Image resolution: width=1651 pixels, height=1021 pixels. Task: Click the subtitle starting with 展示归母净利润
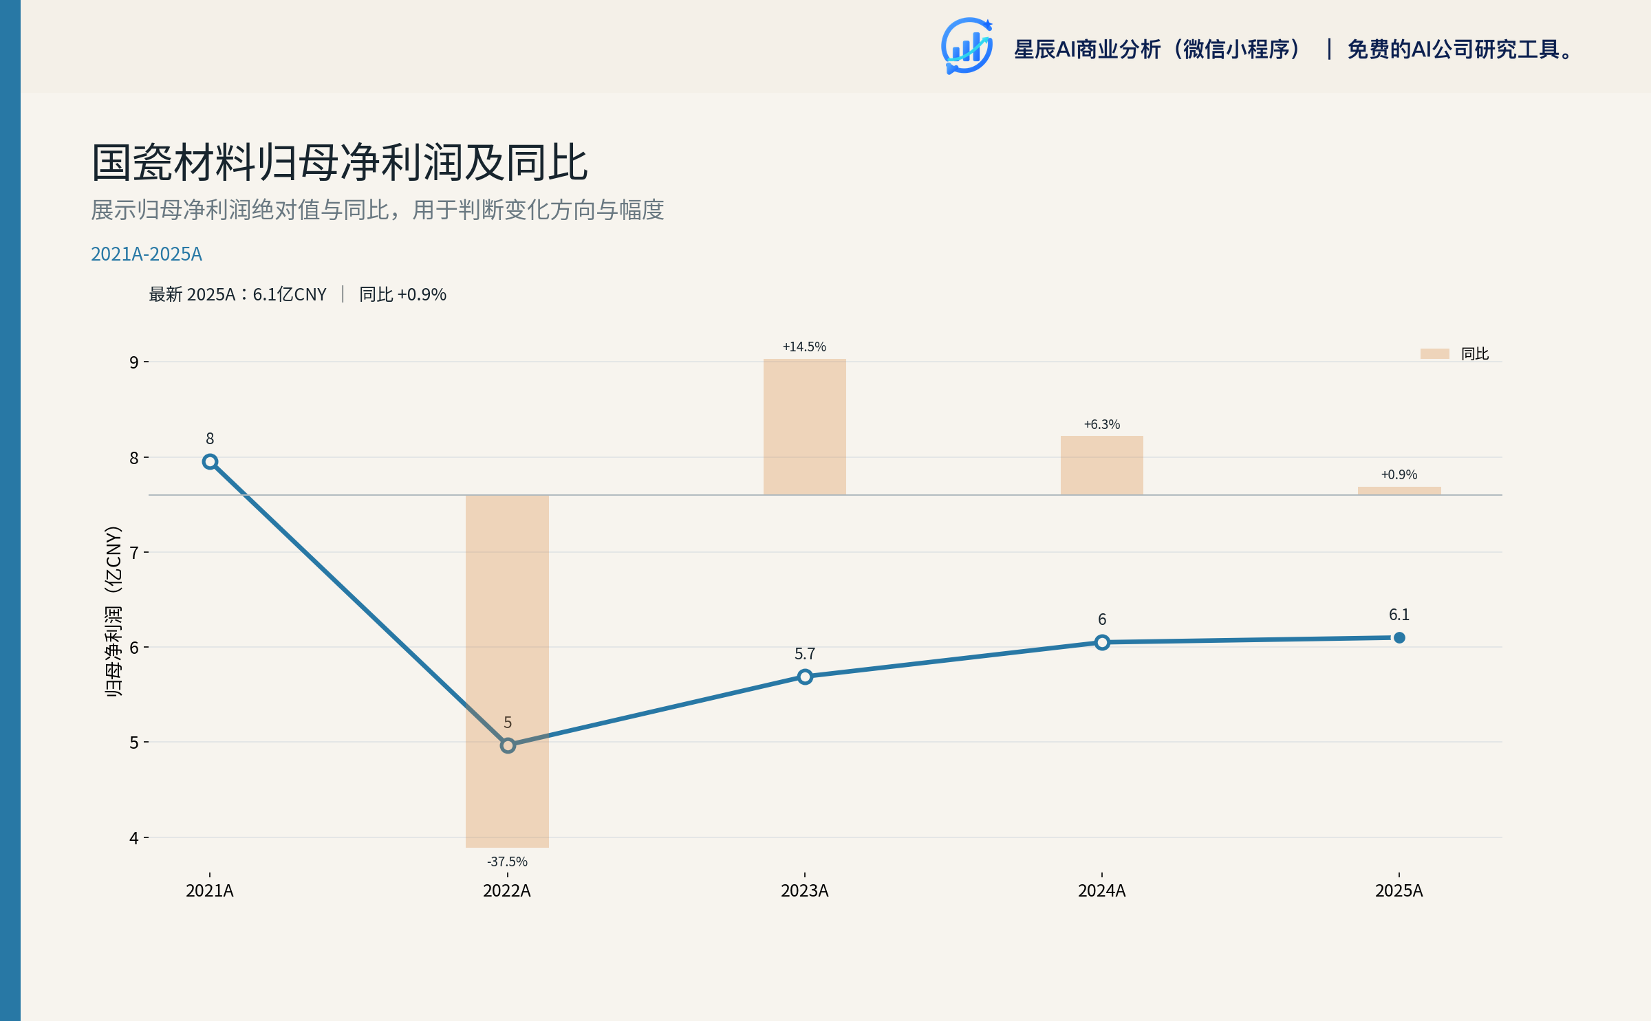click(378, 210)
